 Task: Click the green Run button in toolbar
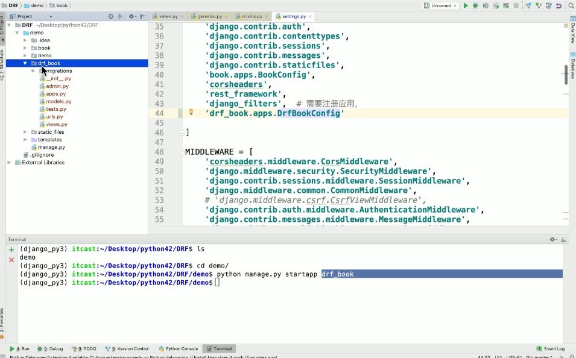(466, 5)
